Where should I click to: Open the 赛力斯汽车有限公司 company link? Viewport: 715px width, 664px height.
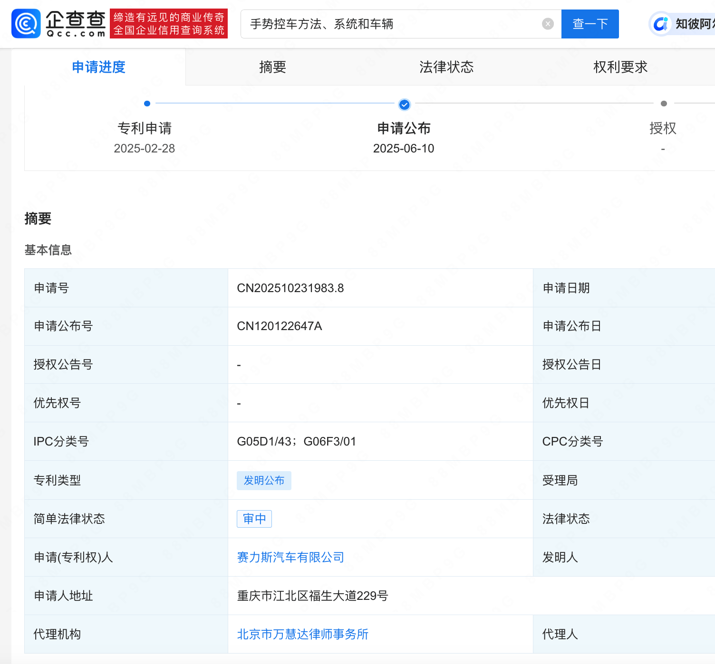pyautogui.click(x=290, y=557)
